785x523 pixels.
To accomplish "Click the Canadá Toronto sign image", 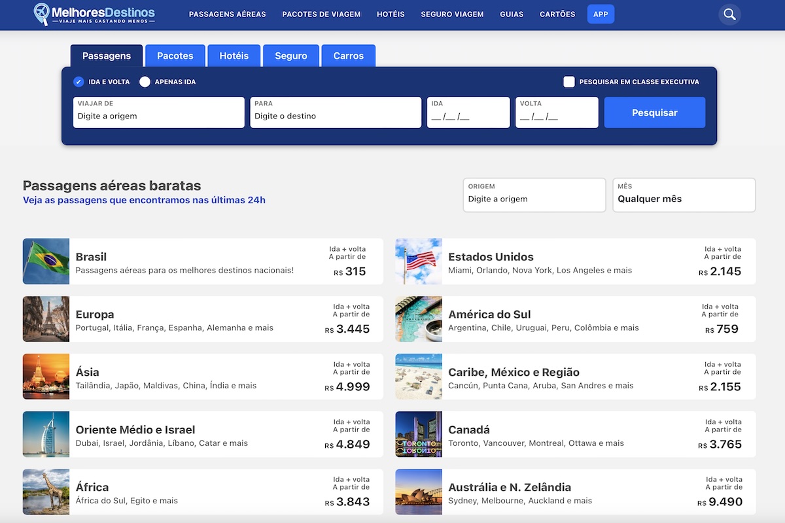I will (418, 433).
